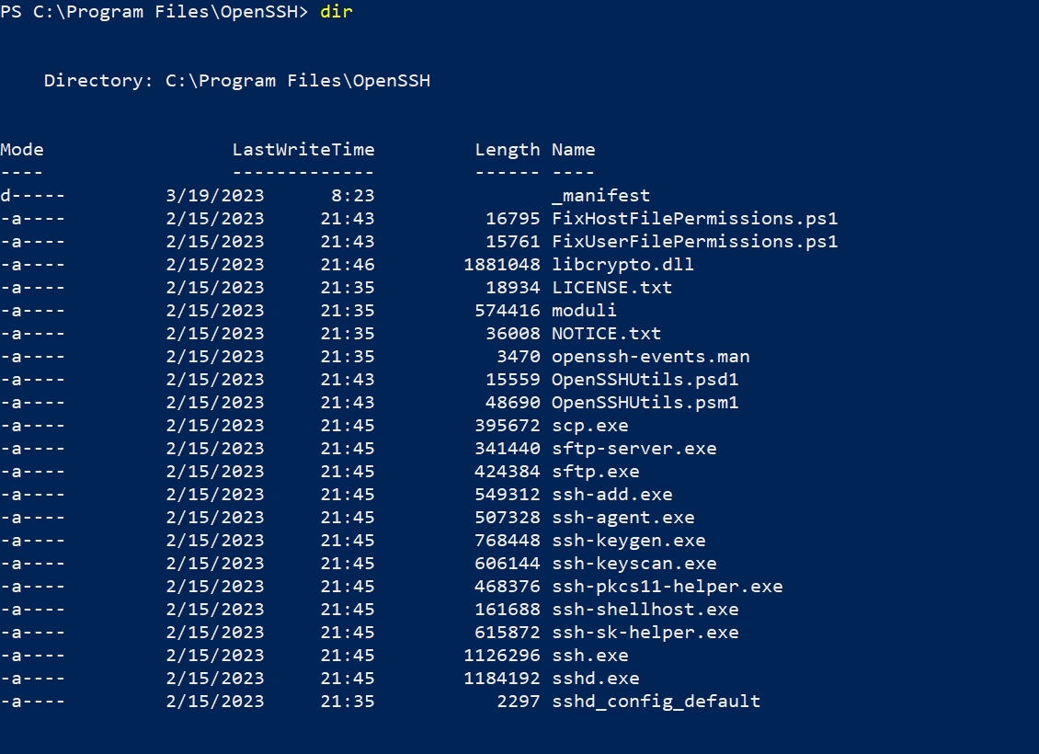Screen dimensions: 1039x754
Task: Click the OpenSSHUtils.psd1 entry
Action: (x=645, y=380)
